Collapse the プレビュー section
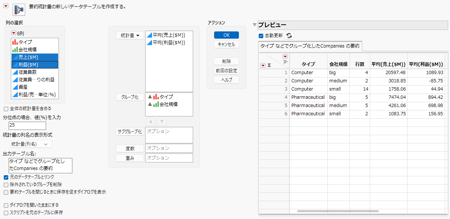450x219 pixels. [255, 25]
